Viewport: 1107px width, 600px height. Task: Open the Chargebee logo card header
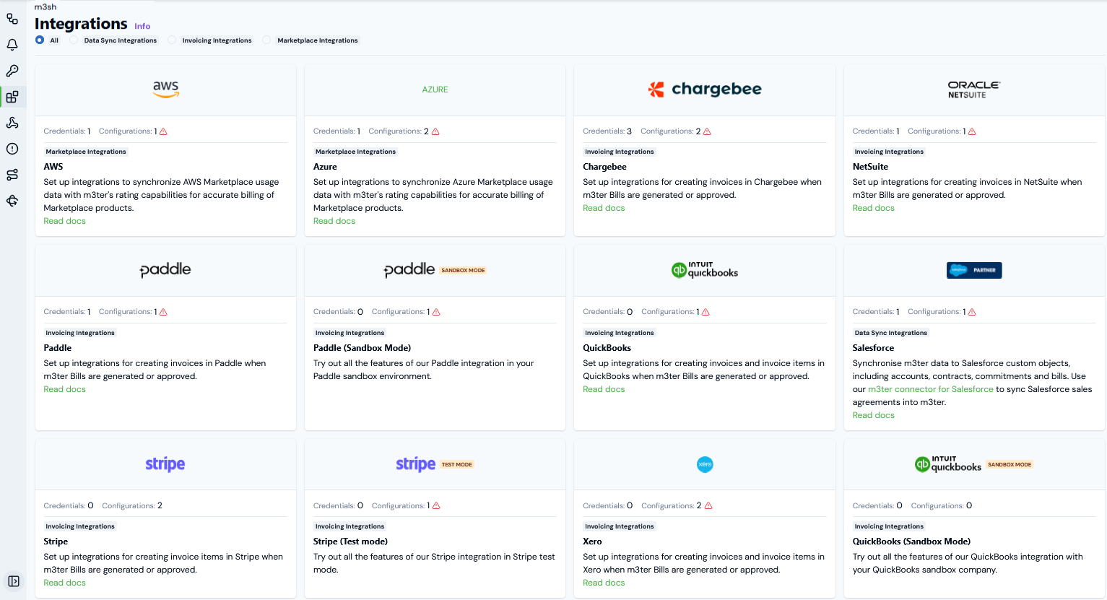[705, 90]
